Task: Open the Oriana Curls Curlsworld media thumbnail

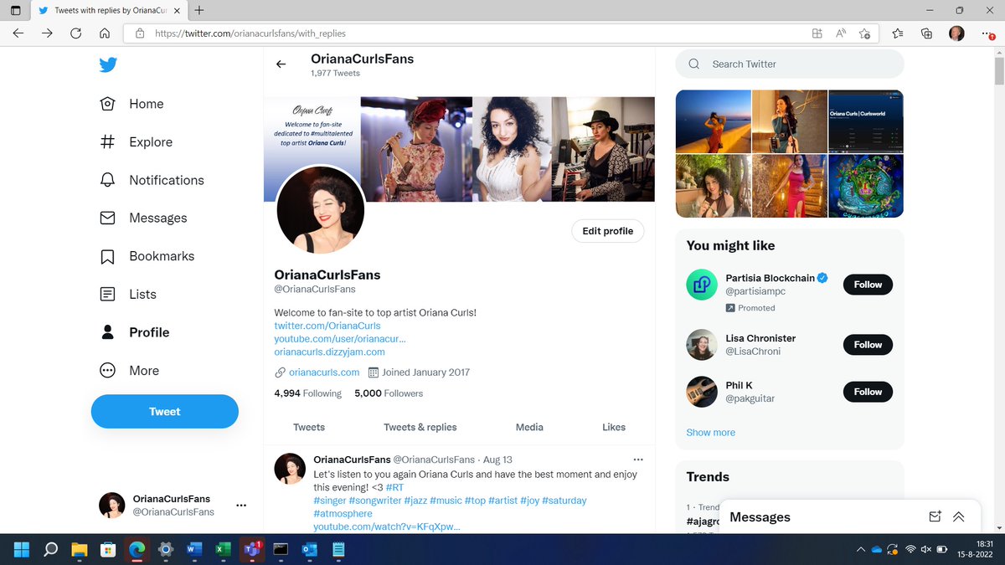Action: 865,121
